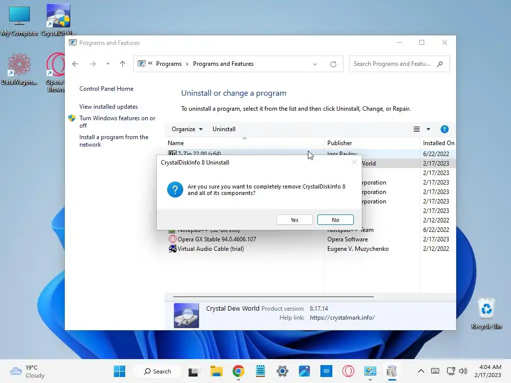Screen dimensions: 511x383
Task: Click the taskbar Search box
Action: click(x=158, y=371)
